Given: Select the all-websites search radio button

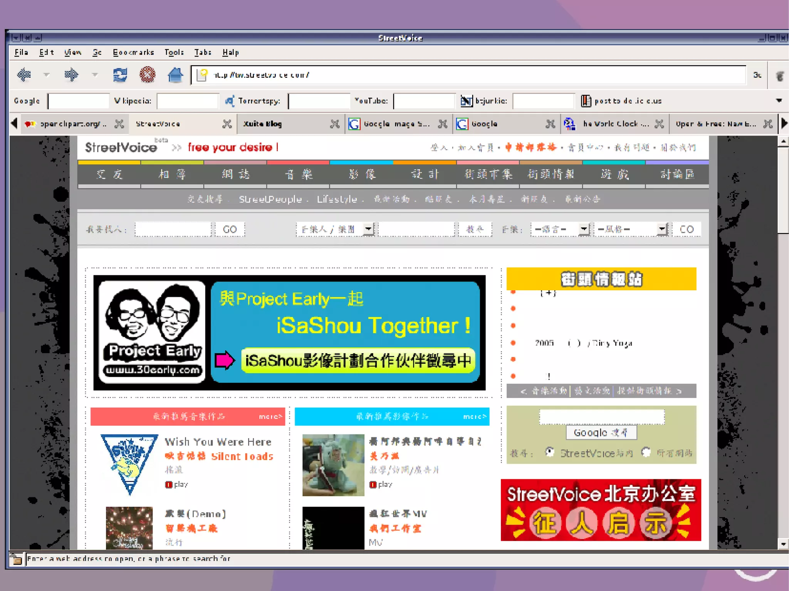Looking at the screenshot, I should click(x=646, y=452).
